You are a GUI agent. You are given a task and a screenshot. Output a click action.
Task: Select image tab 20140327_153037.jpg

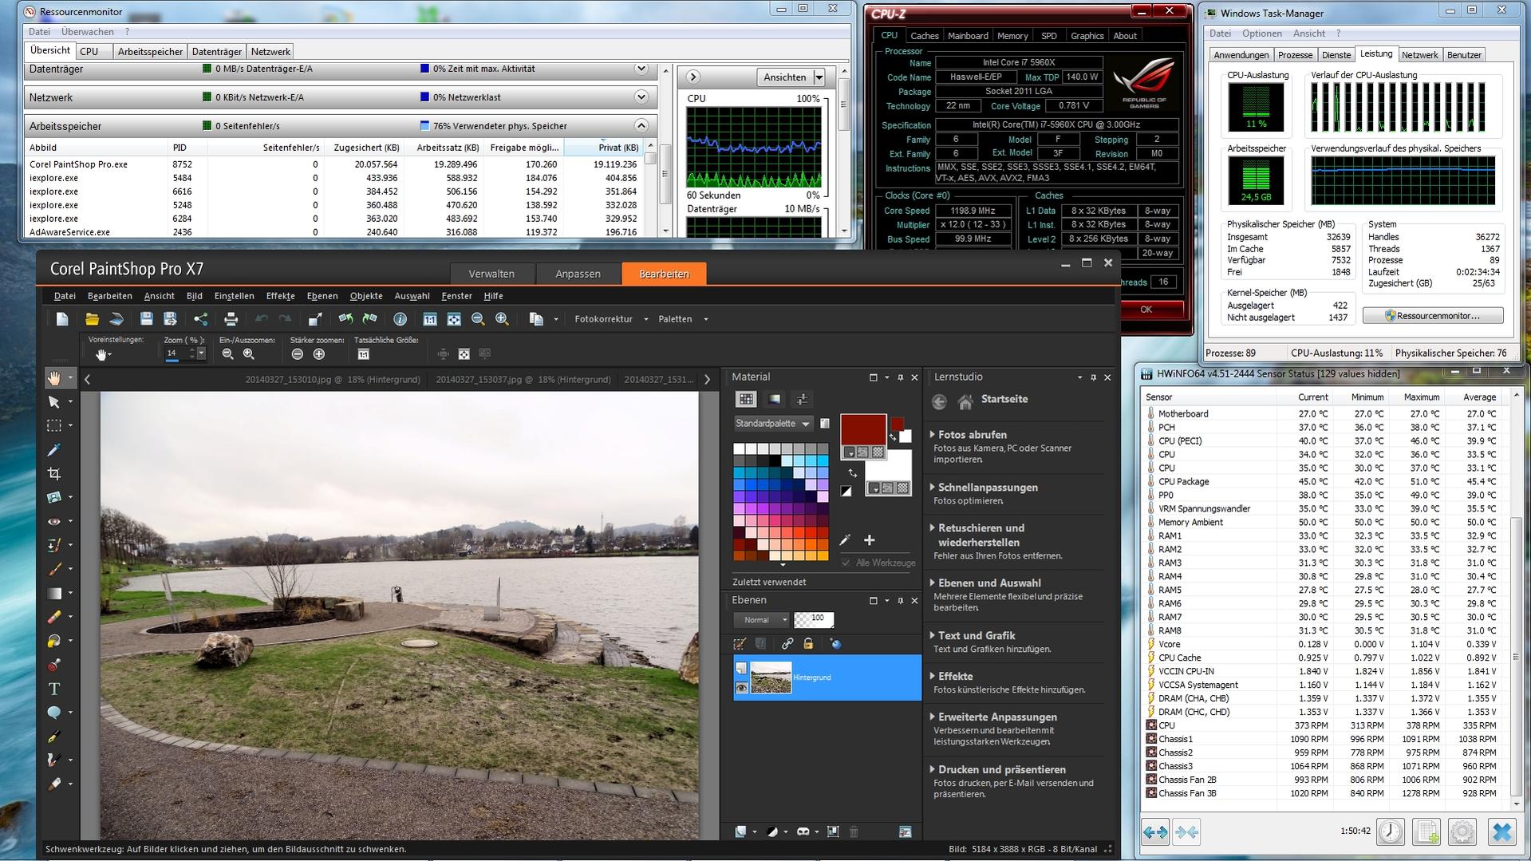523,380
